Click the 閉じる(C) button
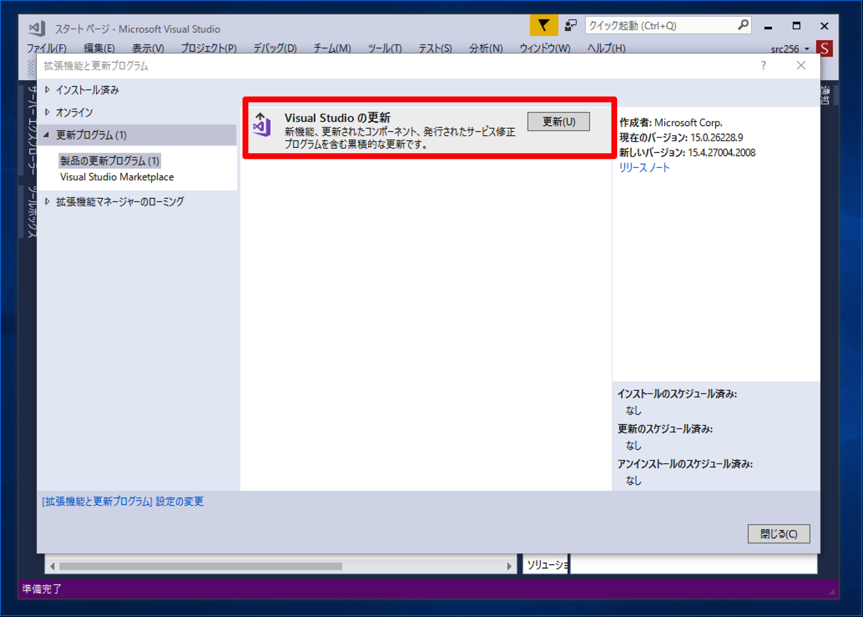The height and width of the screenshot is (617, 863). [778, 534]
